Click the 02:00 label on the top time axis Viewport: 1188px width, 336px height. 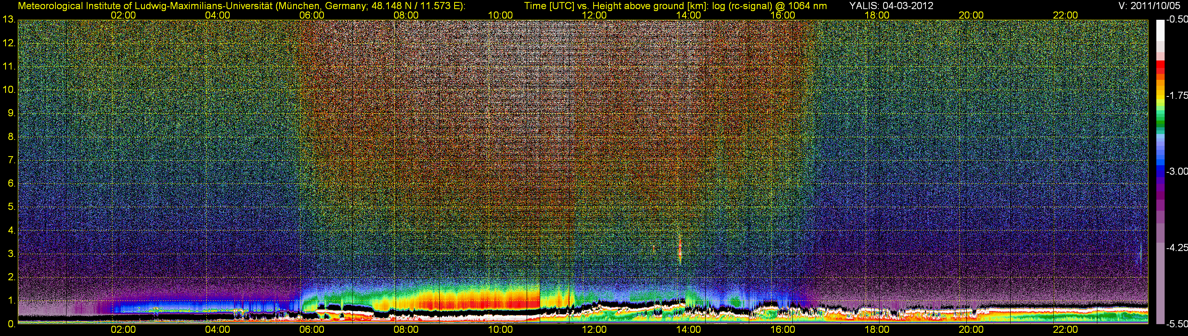[x=123, y=15]
